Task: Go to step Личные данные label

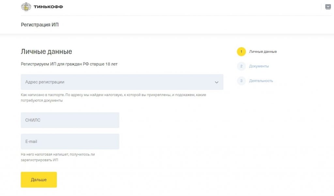Action: [263, 52]
